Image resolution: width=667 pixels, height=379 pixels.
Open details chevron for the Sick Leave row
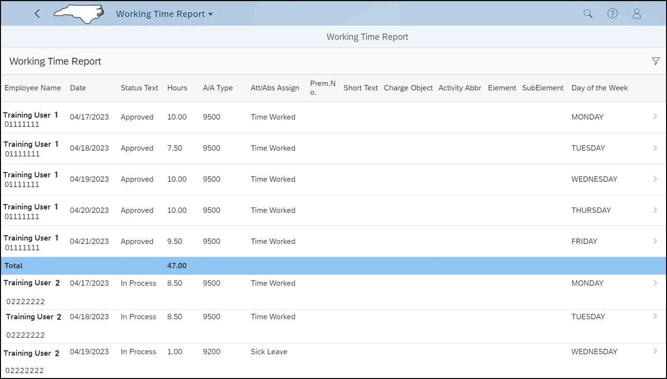point(655,351)
